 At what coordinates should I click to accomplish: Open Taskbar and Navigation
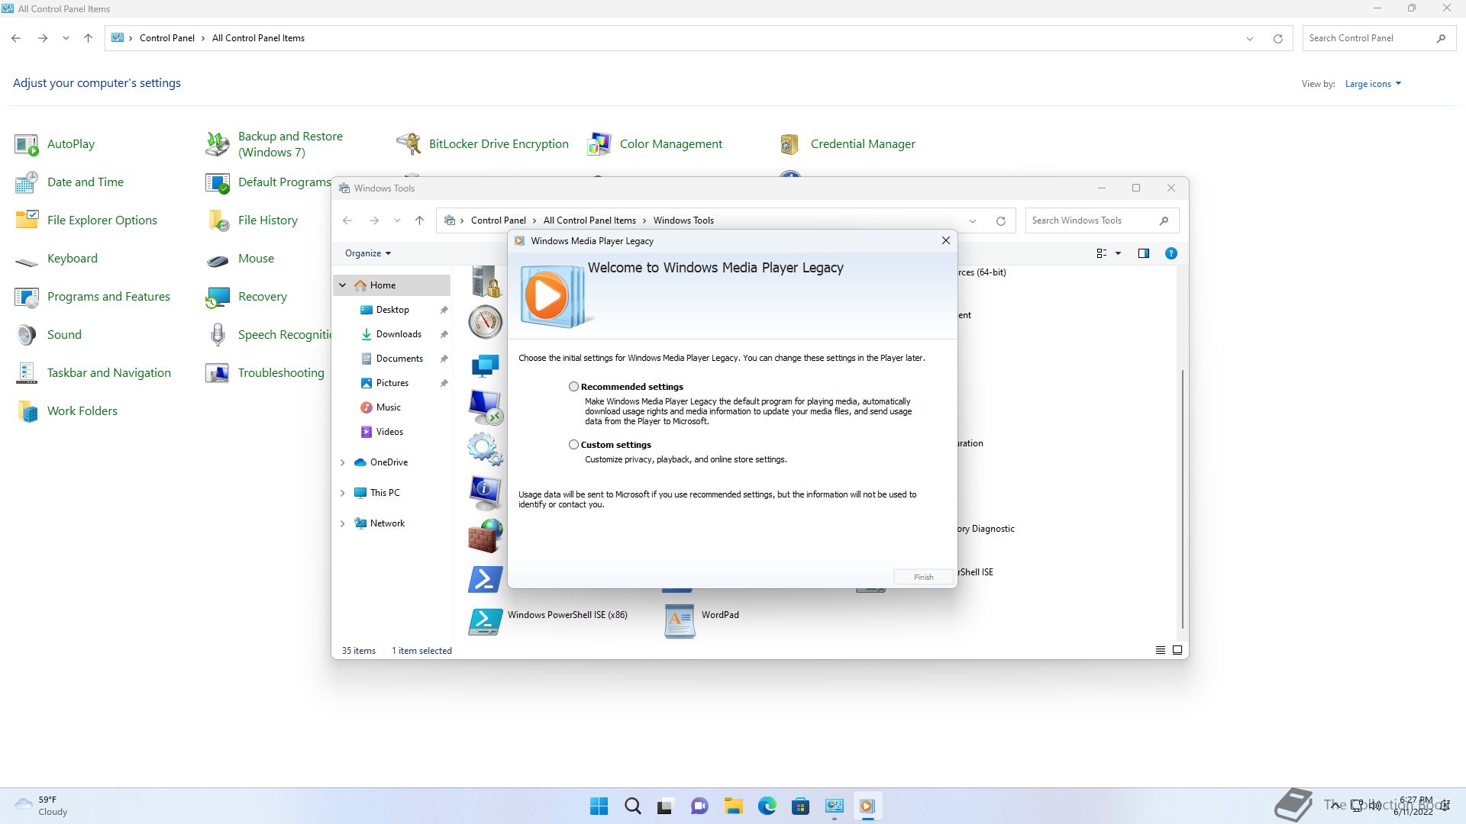point(93,372)
